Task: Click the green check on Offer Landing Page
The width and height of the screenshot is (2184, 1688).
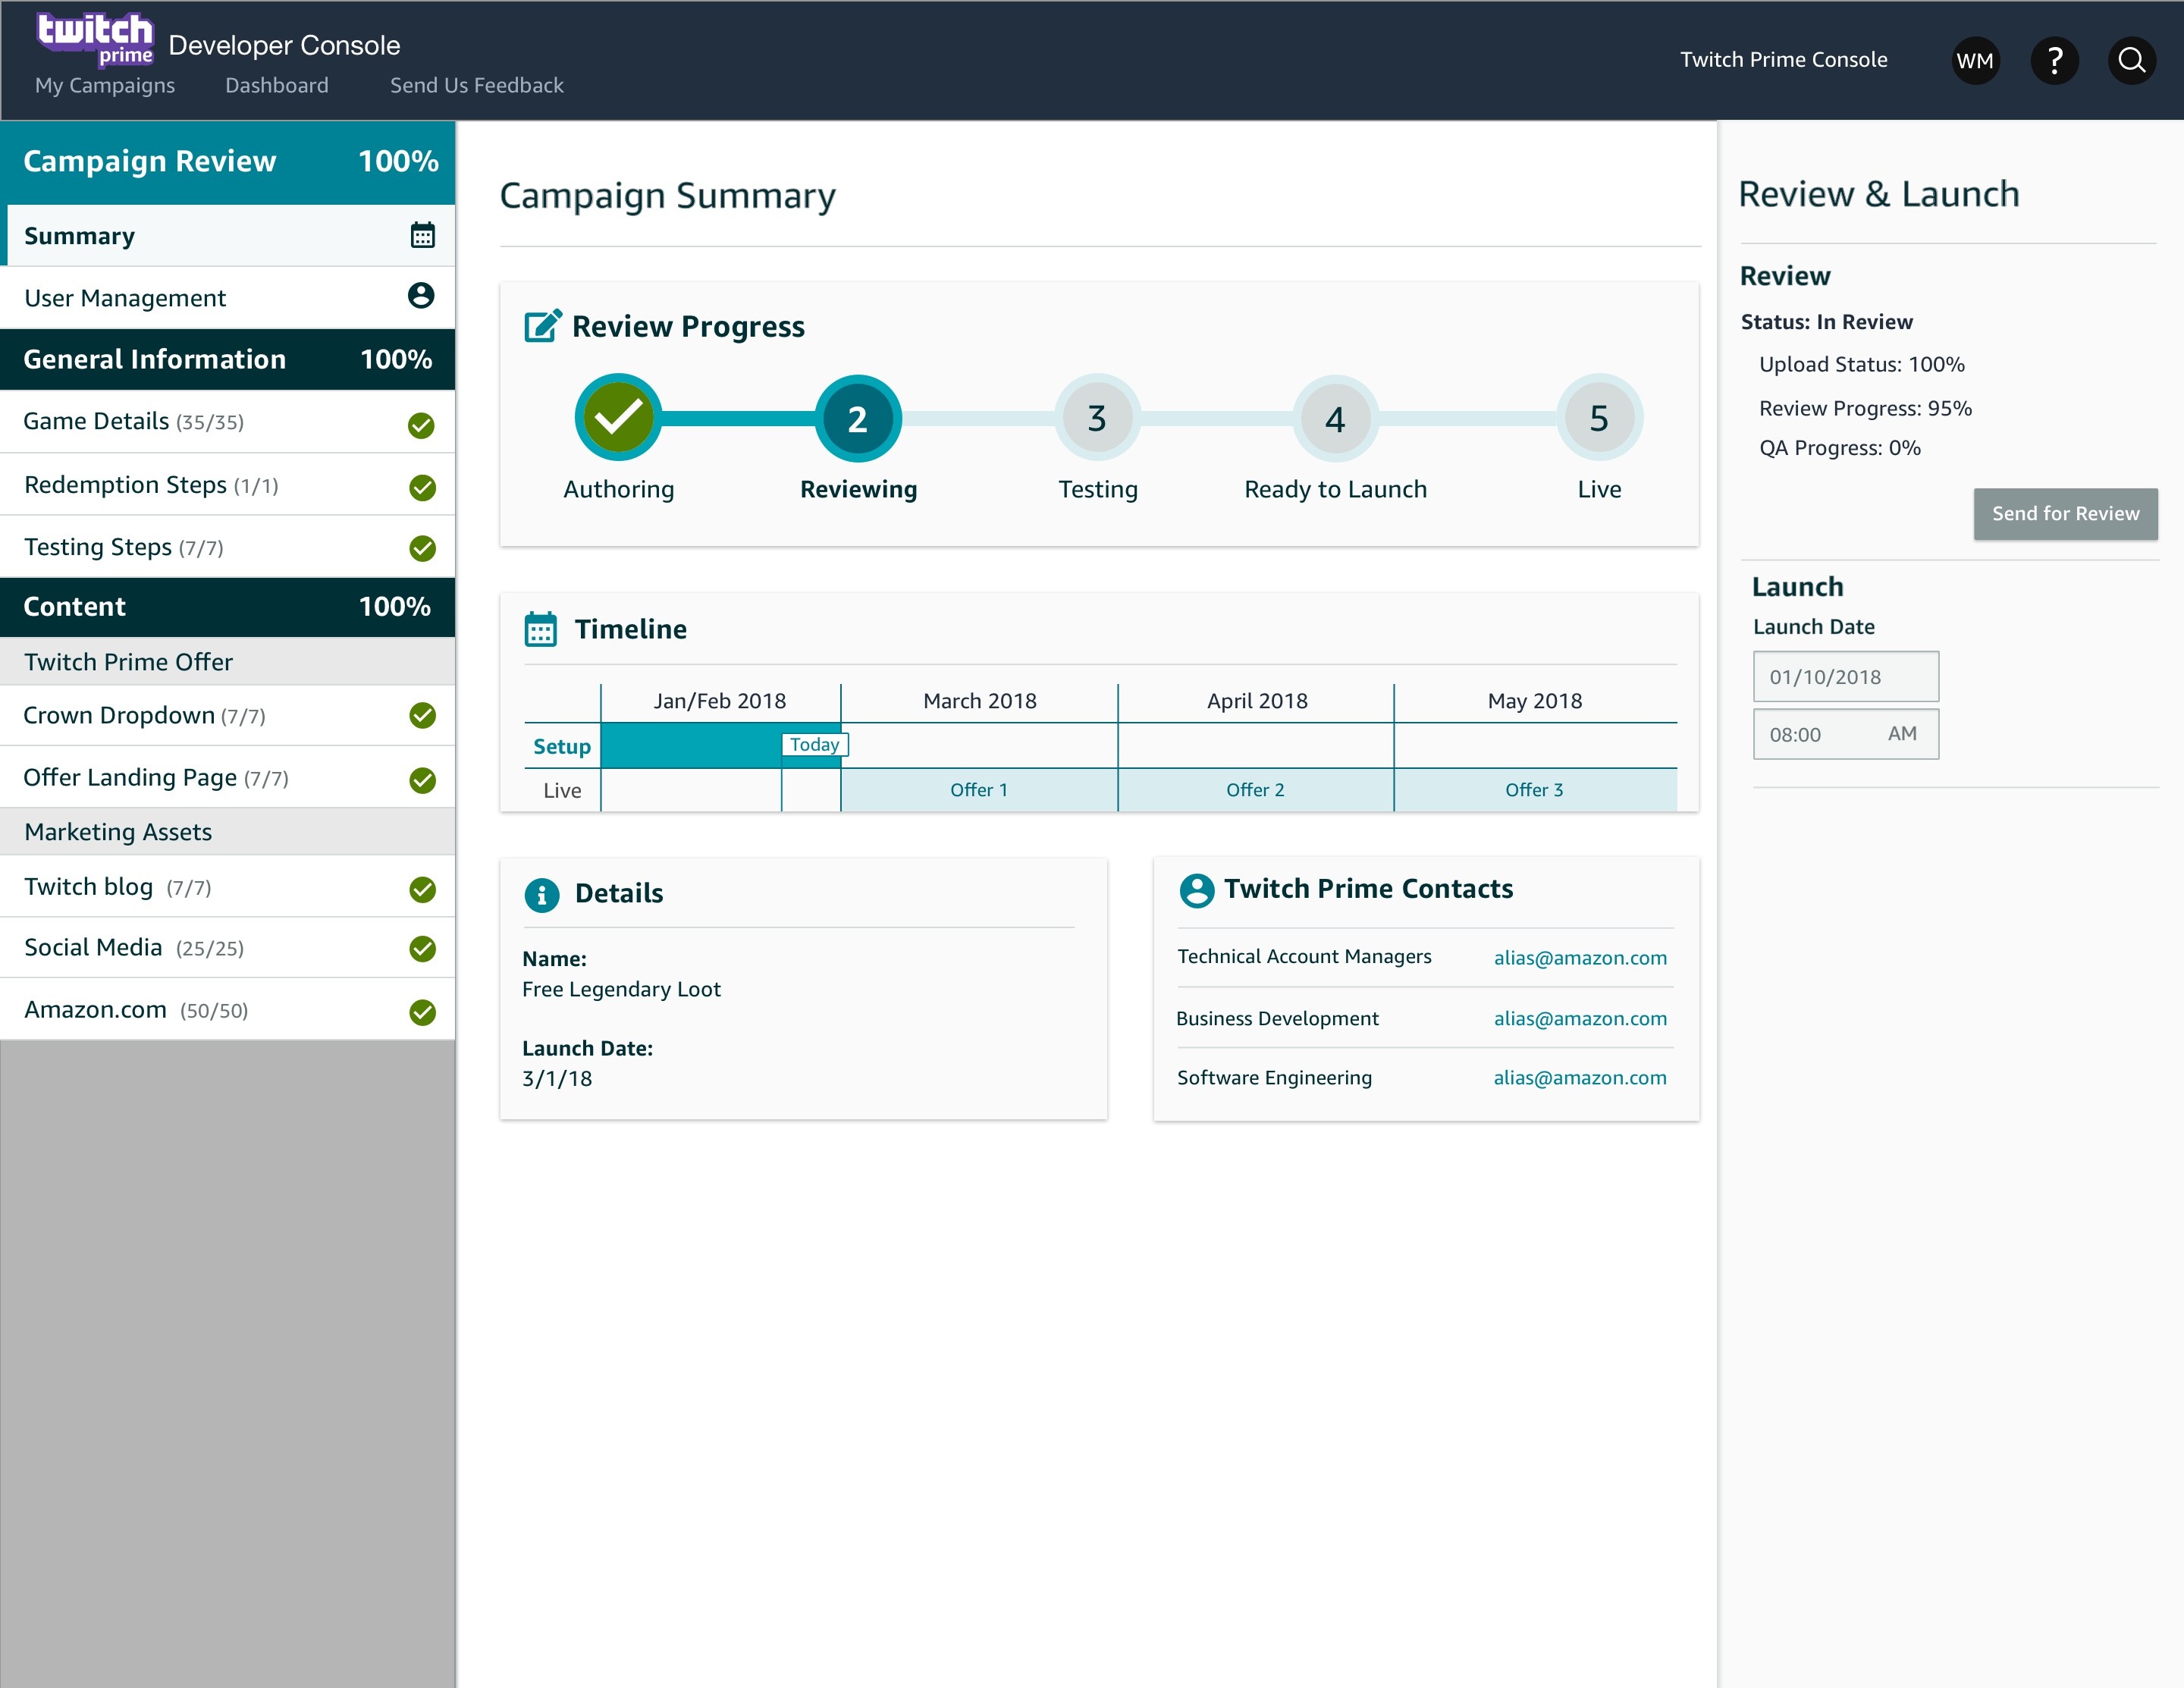Action: point(422,779)
